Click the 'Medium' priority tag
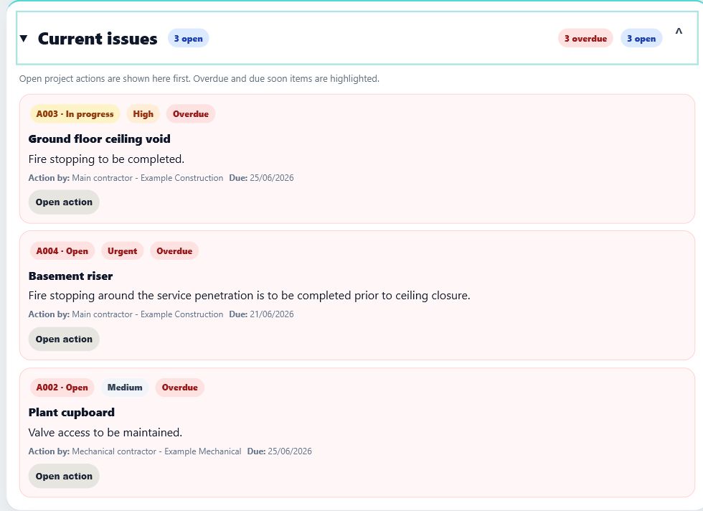The width and height of the screenshot is (703, 511). [125, 387]
